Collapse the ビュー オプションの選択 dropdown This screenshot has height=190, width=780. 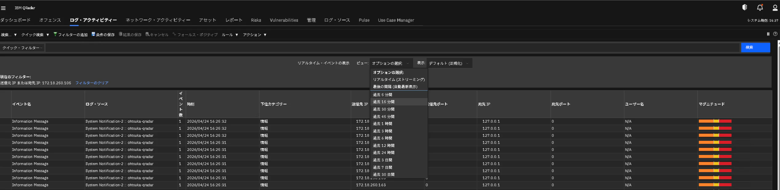click(391, 63)
